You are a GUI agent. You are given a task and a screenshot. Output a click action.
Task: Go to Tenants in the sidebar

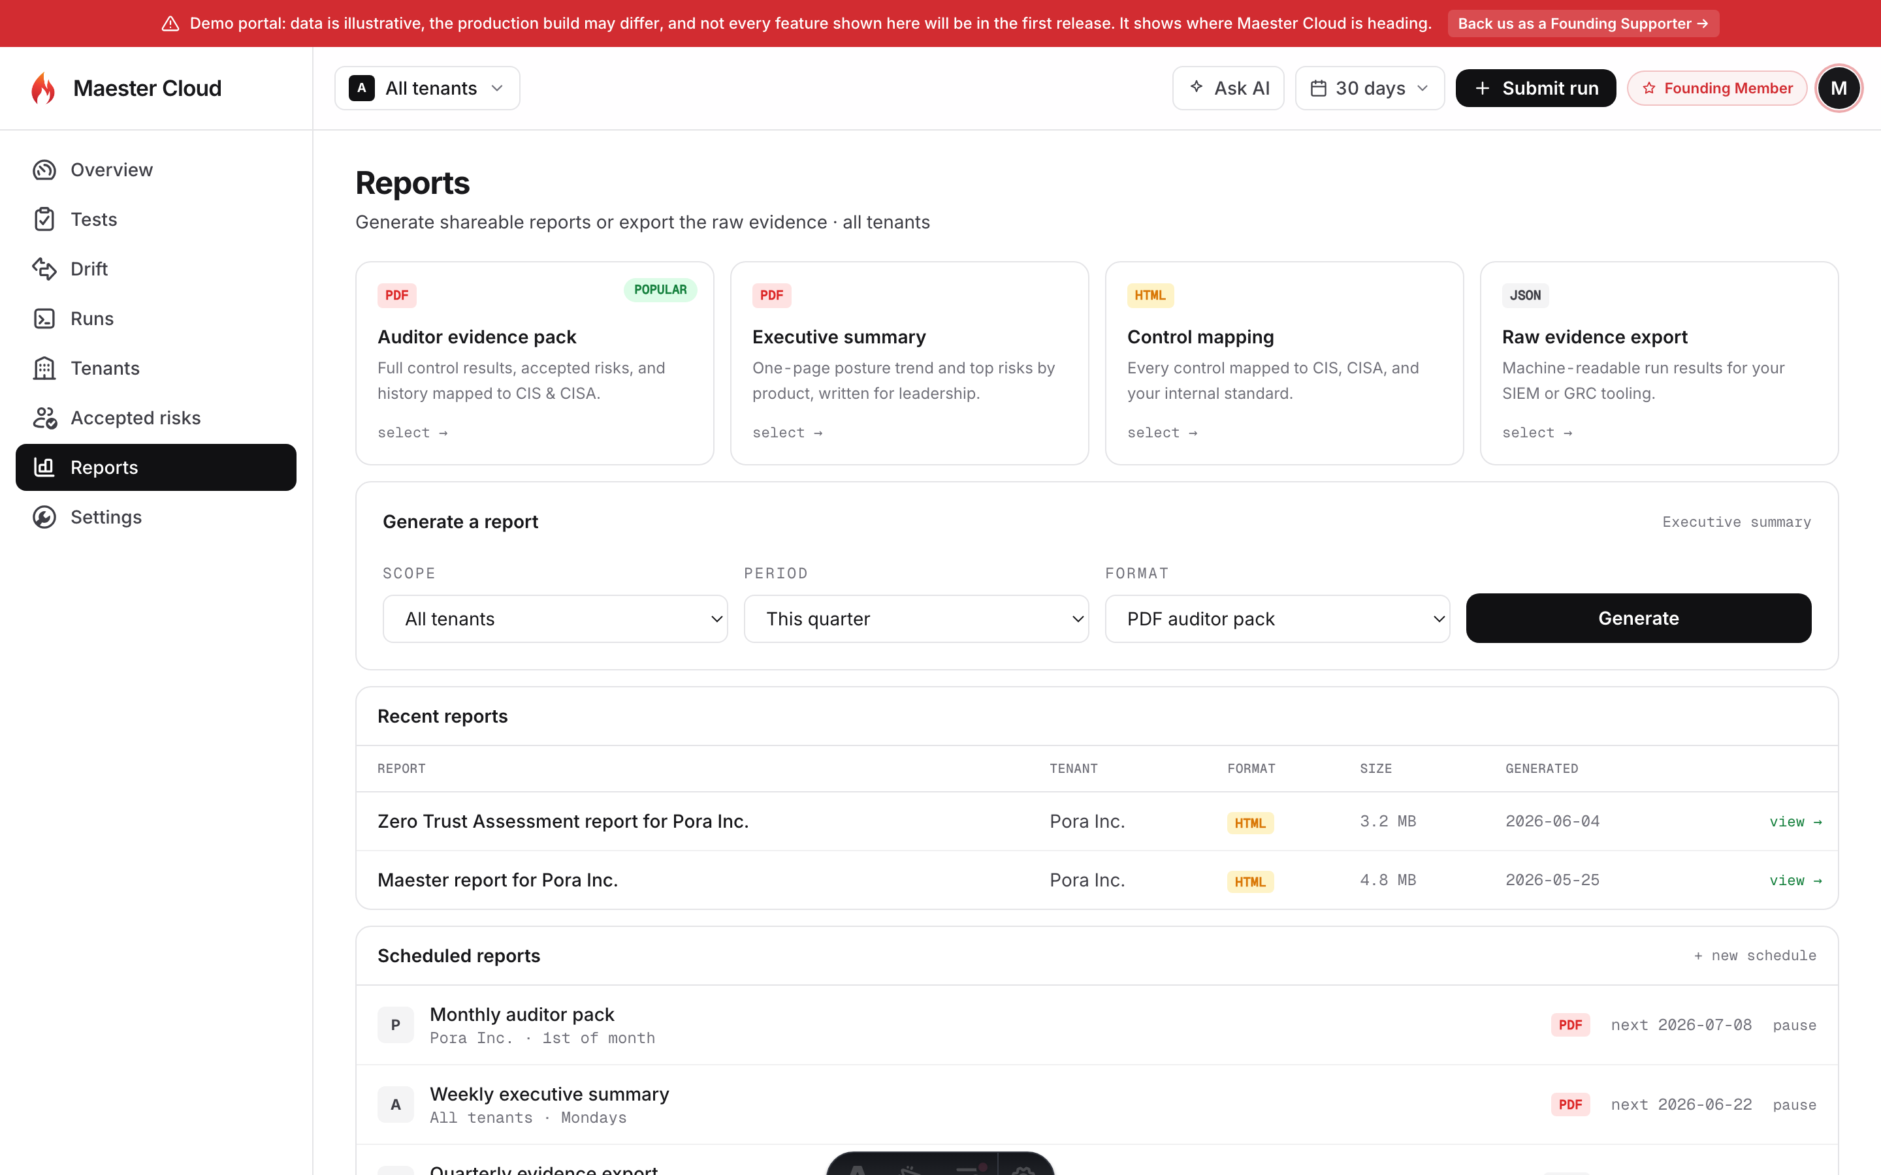(x=155, y=368)
